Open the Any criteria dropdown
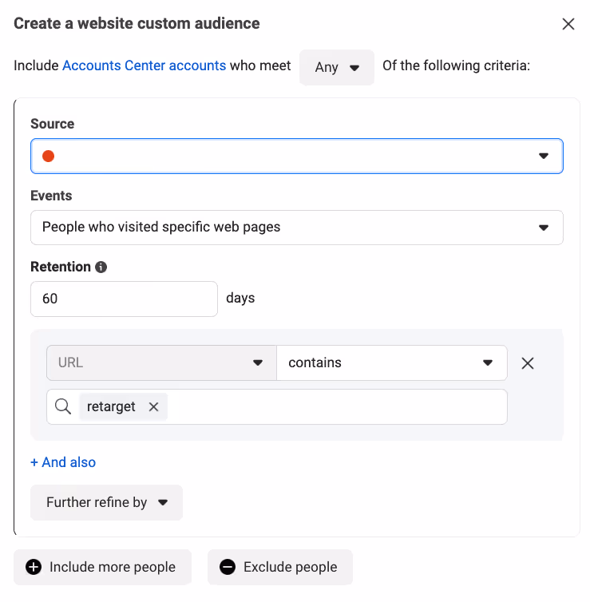Viewport: 590px width, 602px height. (337, 67)
